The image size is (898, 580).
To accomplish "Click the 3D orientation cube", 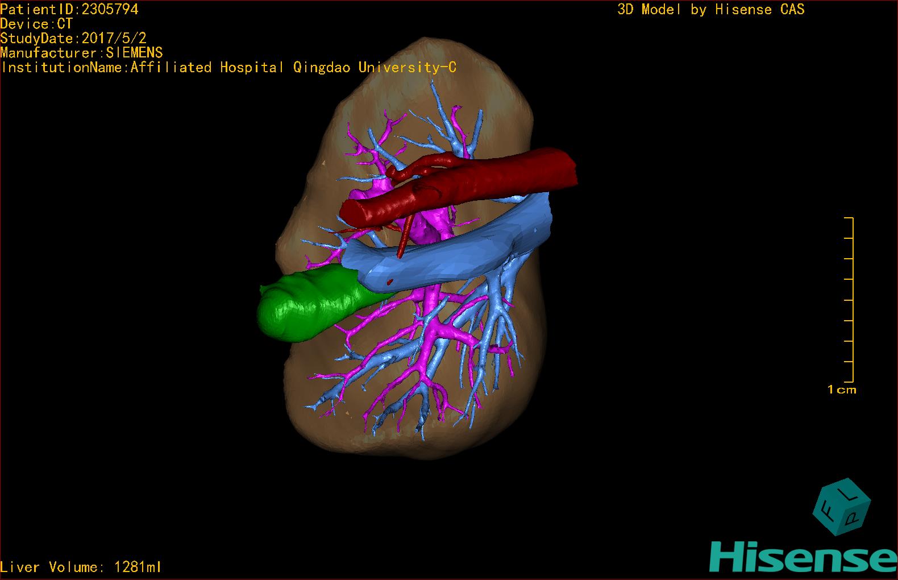I will coord(842,507).
